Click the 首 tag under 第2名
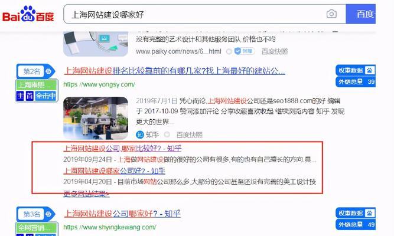Screen dimensions: 394x236 pyautogui.click(x=30, y=96)
